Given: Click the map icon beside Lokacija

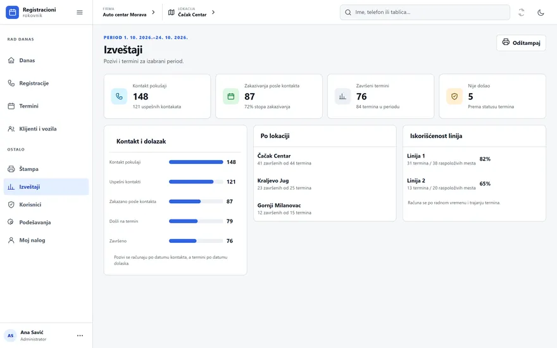Looking at the screenshot, I should (172, 13).
